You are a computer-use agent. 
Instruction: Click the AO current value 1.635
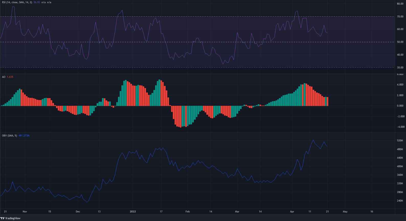tap(10, 77)
